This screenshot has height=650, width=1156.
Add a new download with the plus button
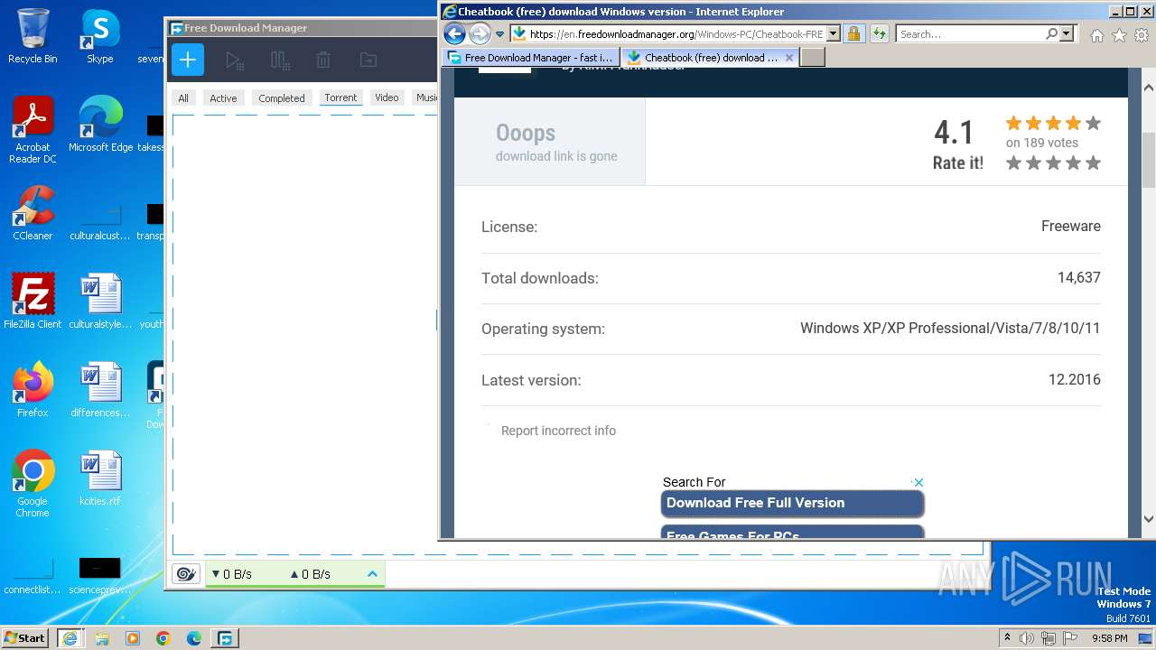pos(188,60)
